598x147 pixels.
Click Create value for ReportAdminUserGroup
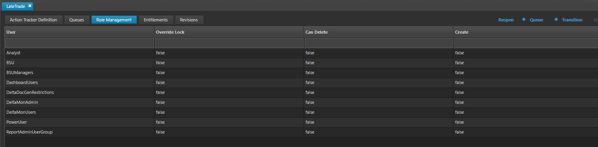459,132
